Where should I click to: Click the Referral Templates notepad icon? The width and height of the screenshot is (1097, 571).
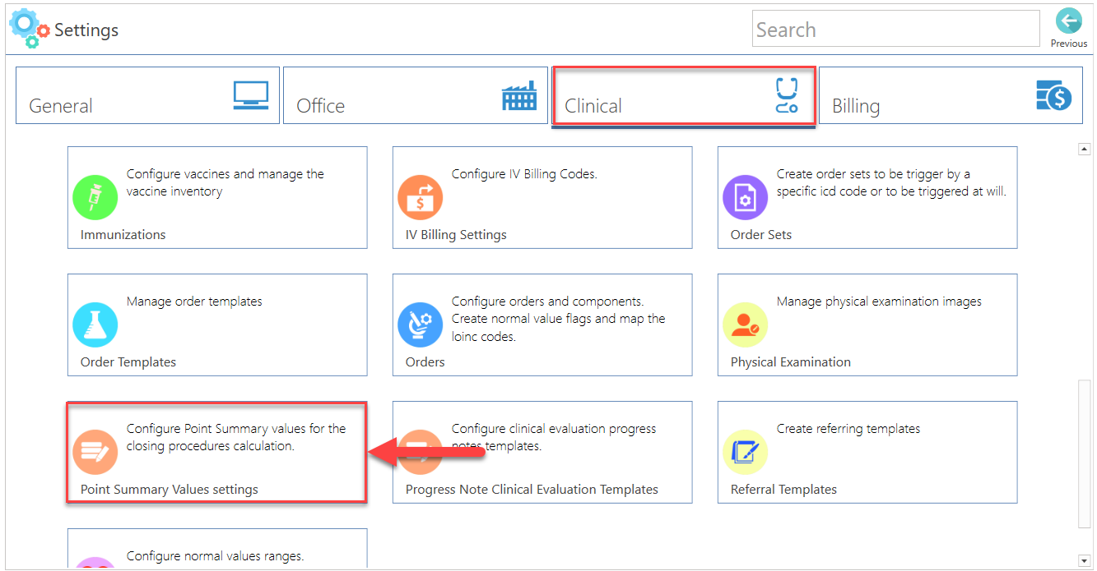click(745, 452)
